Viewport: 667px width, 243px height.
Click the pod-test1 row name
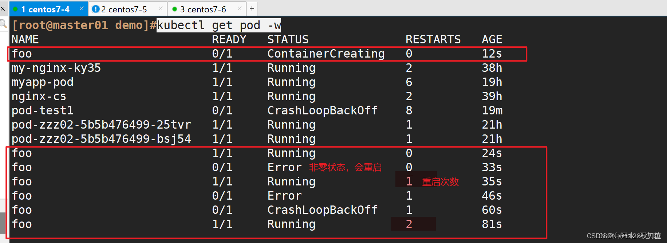(42, 110)
